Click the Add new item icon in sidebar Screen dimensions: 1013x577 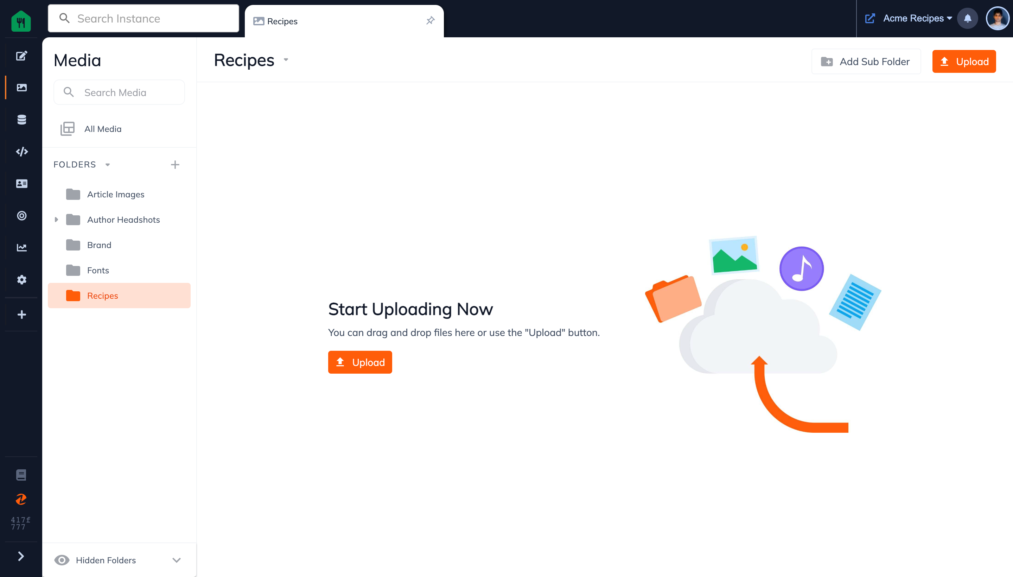(x=21, y=315)
